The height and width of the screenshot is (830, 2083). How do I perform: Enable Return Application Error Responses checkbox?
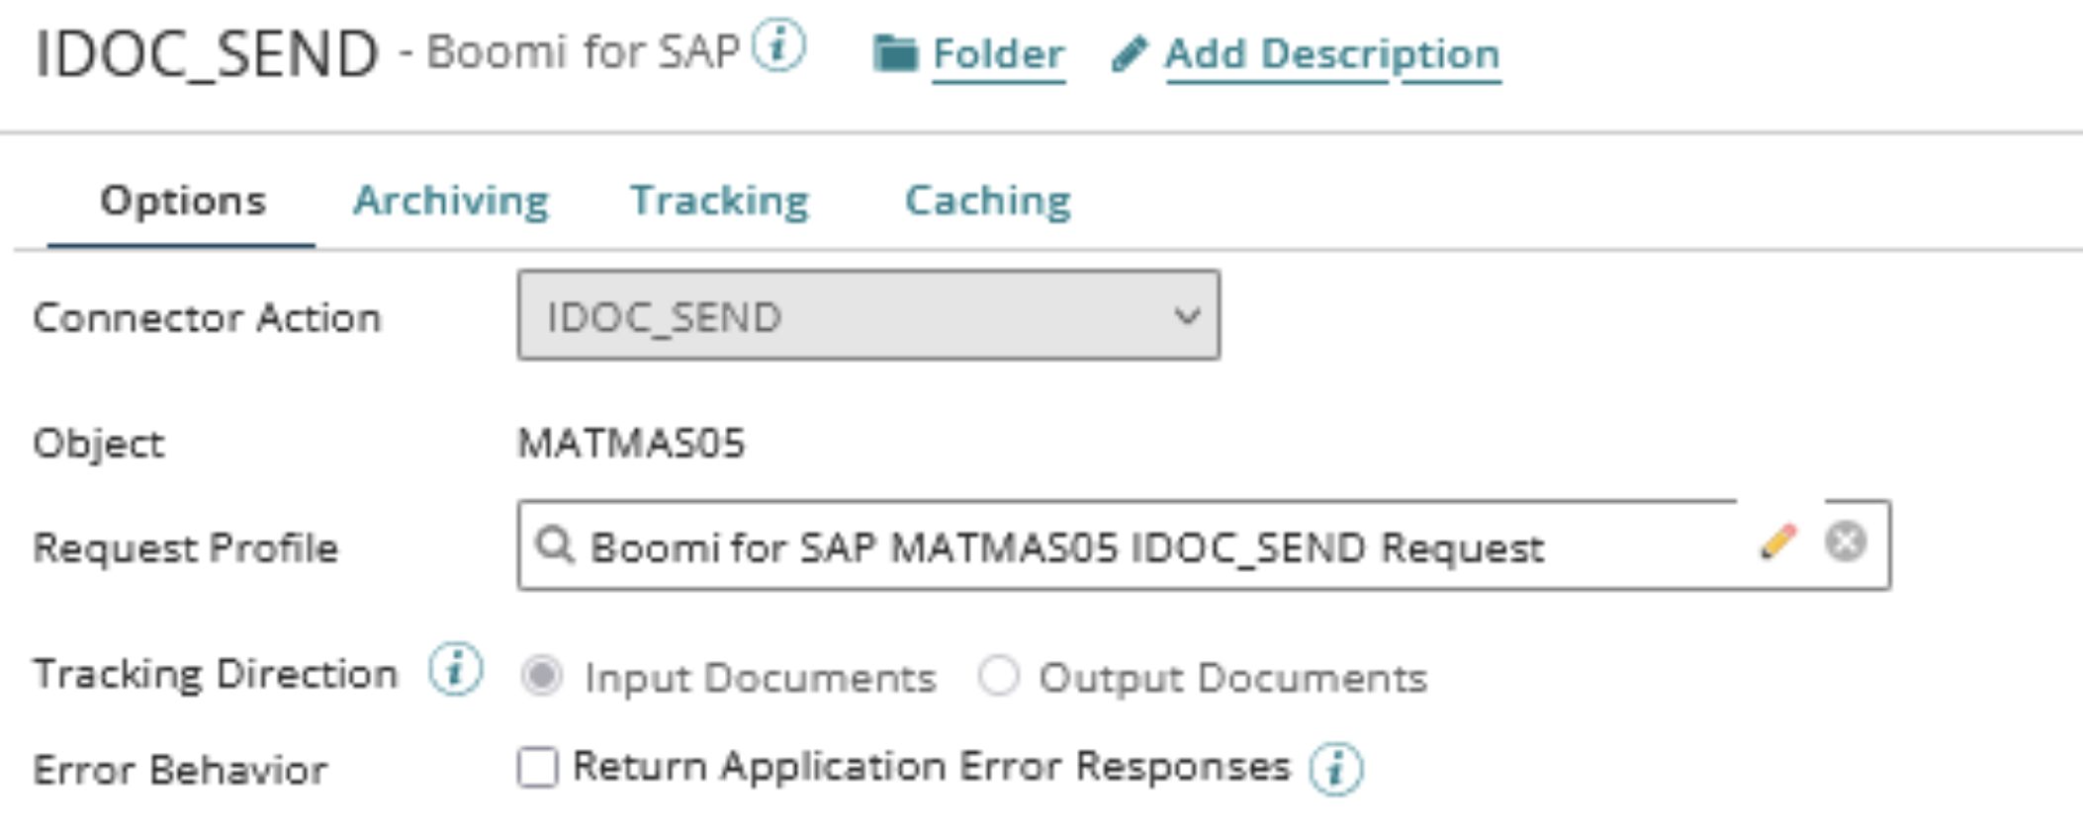point(538,768)
